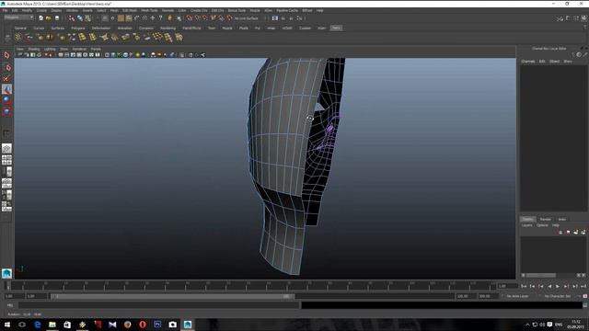
Task: Click the last gold grid shelf icon
Action: point(179,37)
